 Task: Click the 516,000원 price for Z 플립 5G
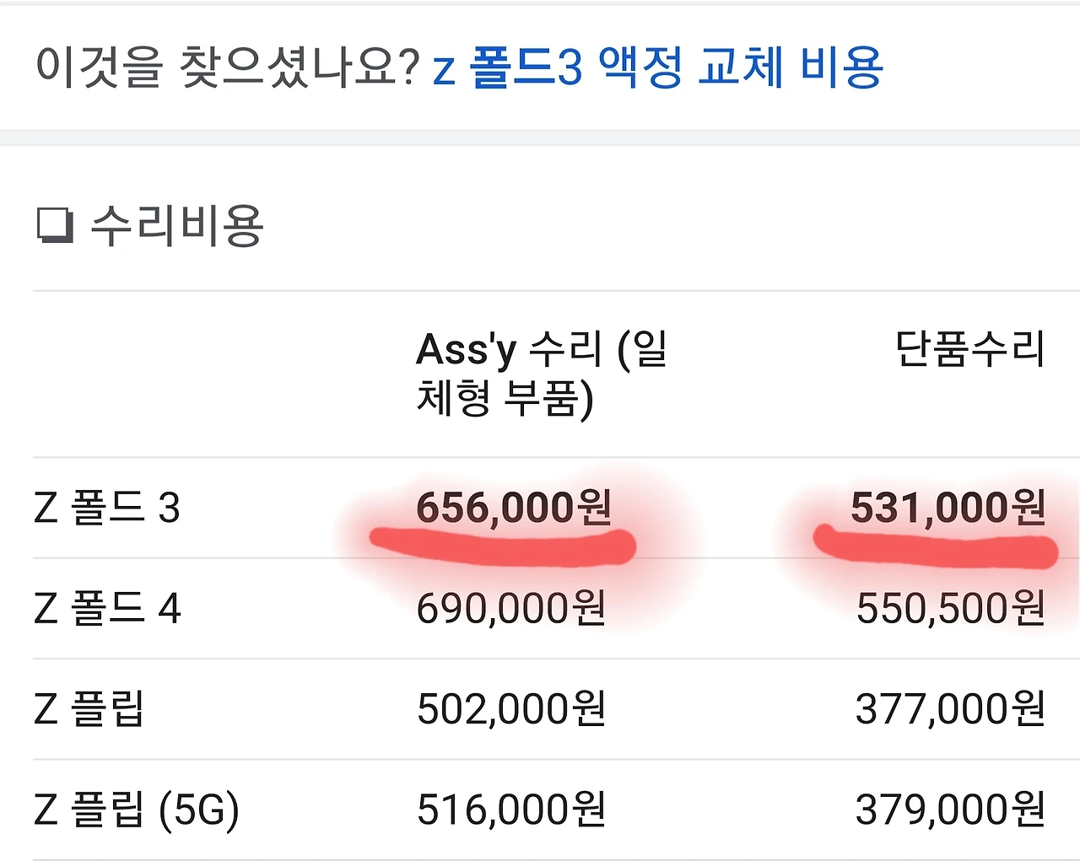coord(511,810)
